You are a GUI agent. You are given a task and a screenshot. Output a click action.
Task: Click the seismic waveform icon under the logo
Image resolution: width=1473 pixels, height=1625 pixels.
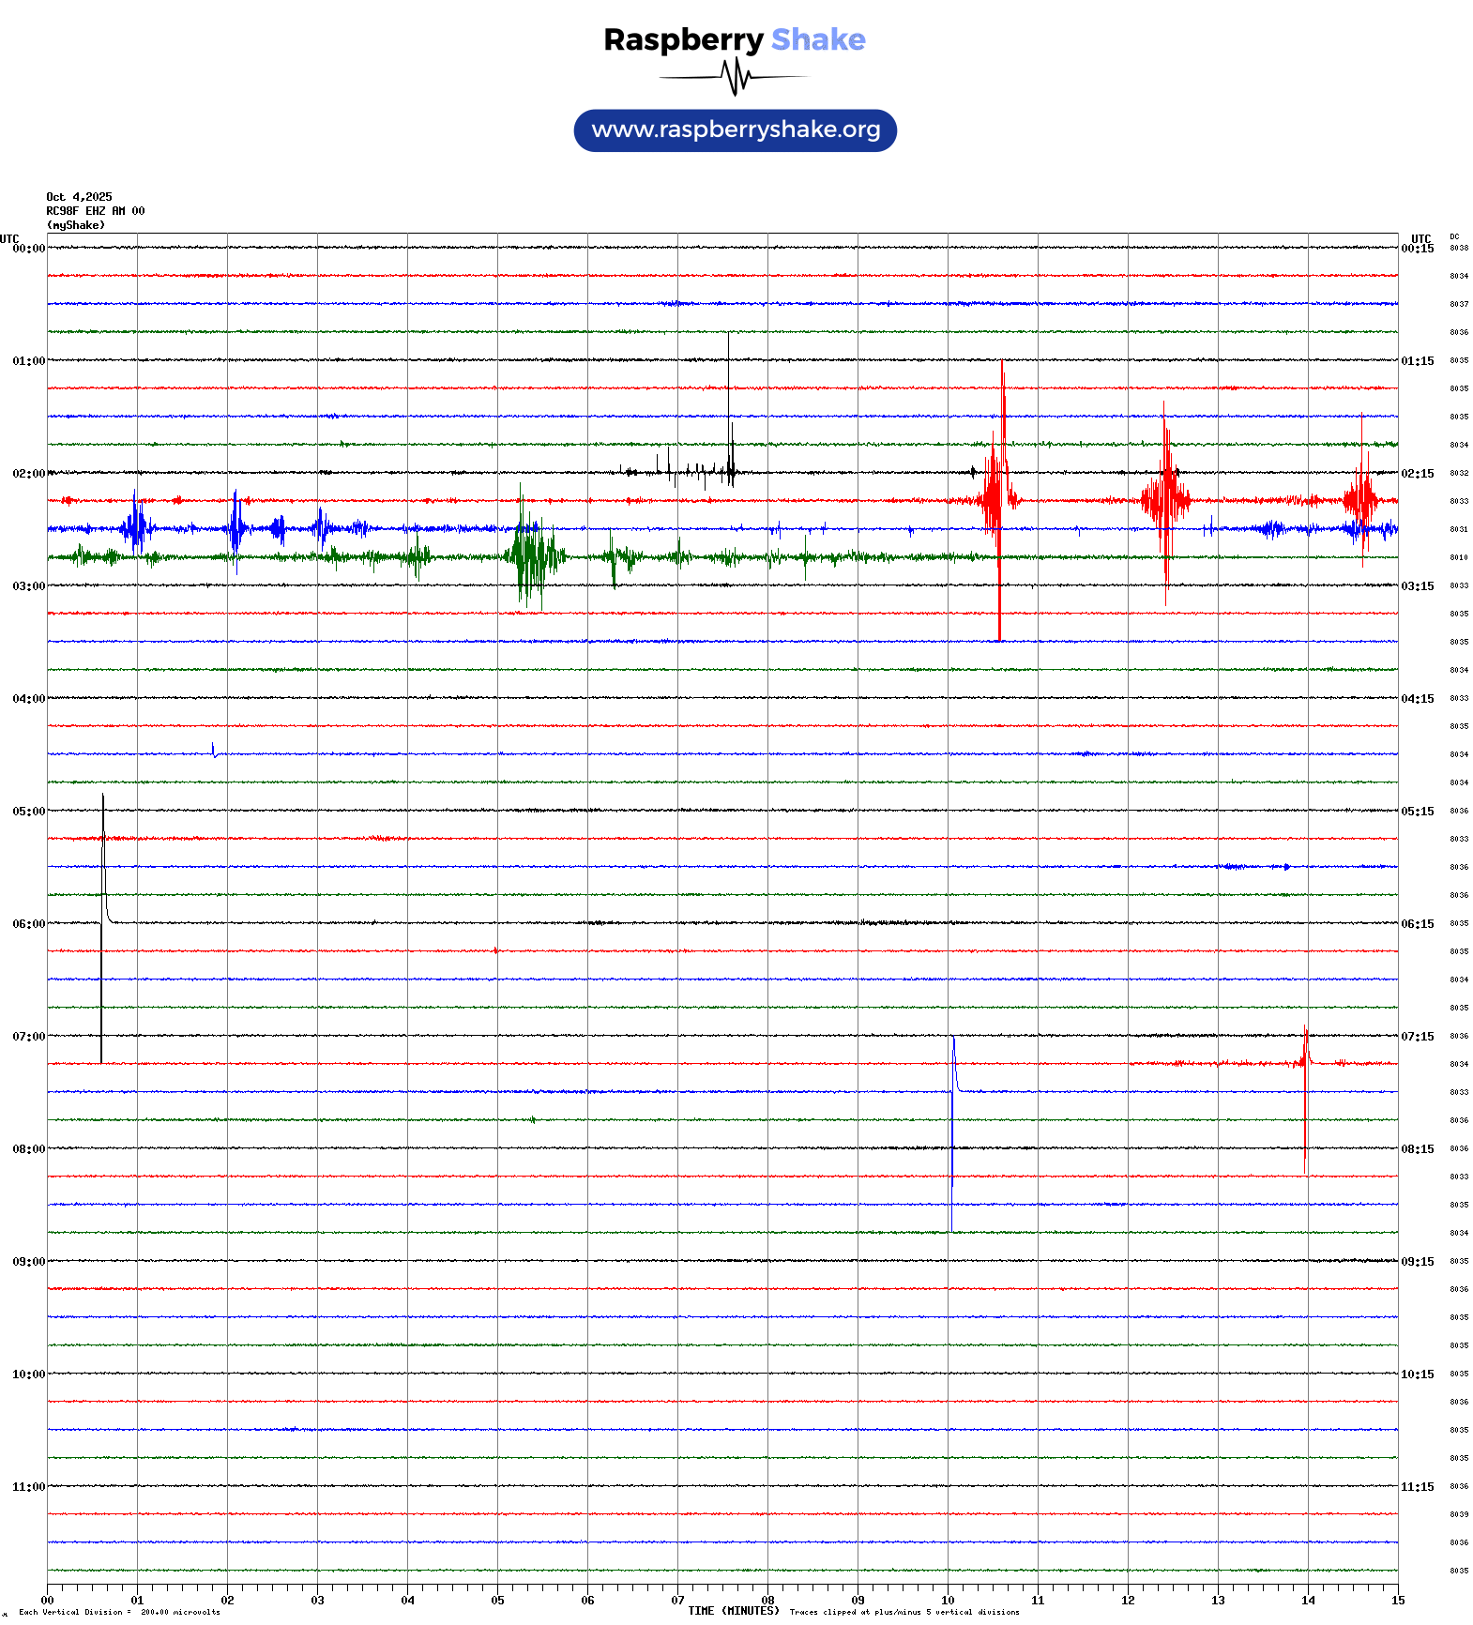(x=734, y=77)
